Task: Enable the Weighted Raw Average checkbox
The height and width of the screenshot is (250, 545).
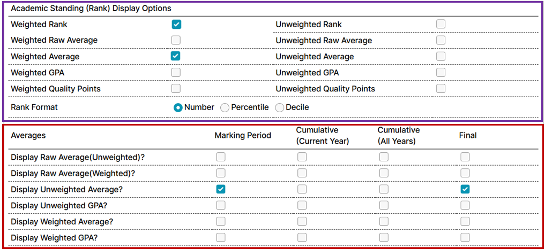Action: pyautogui.click(x=176, y=40)
